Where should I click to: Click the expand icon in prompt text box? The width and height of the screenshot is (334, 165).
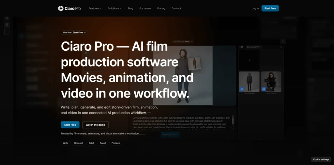click(x=232, y=127)
